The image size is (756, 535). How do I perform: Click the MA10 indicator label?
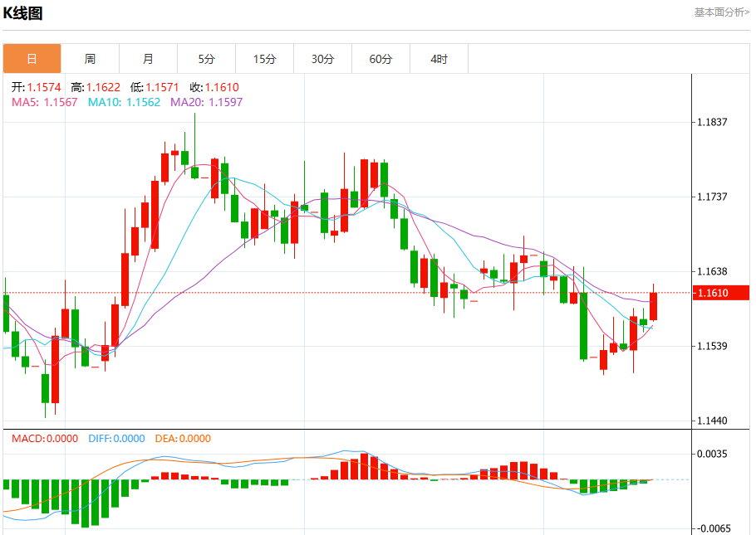(124, 102)
